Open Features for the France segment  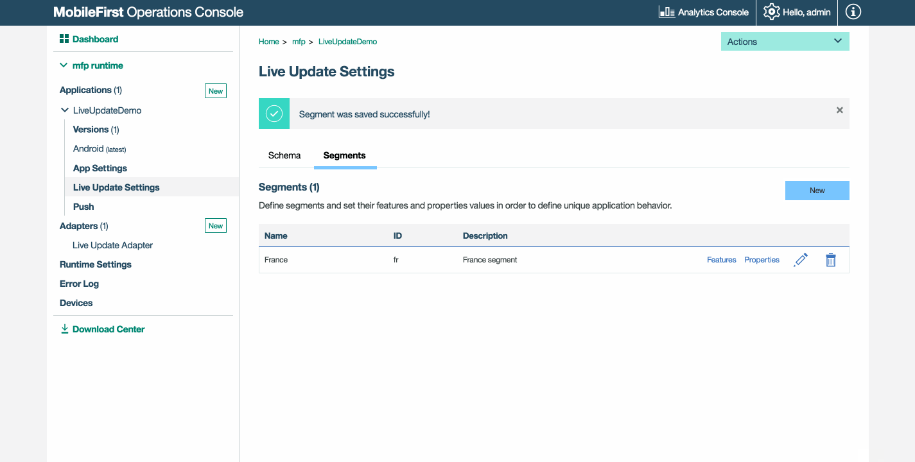[722, 260]
